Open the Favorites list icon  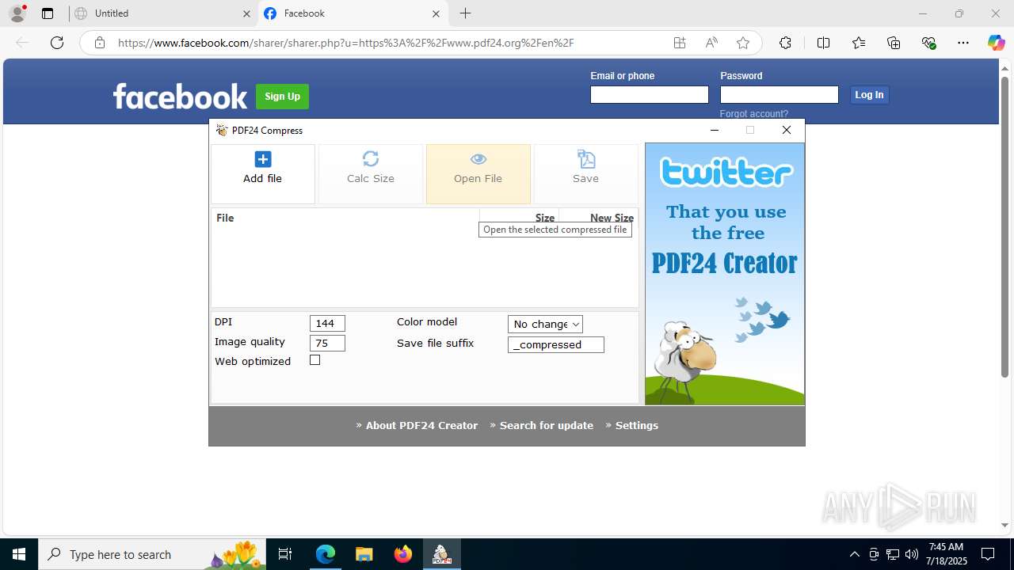859,43
